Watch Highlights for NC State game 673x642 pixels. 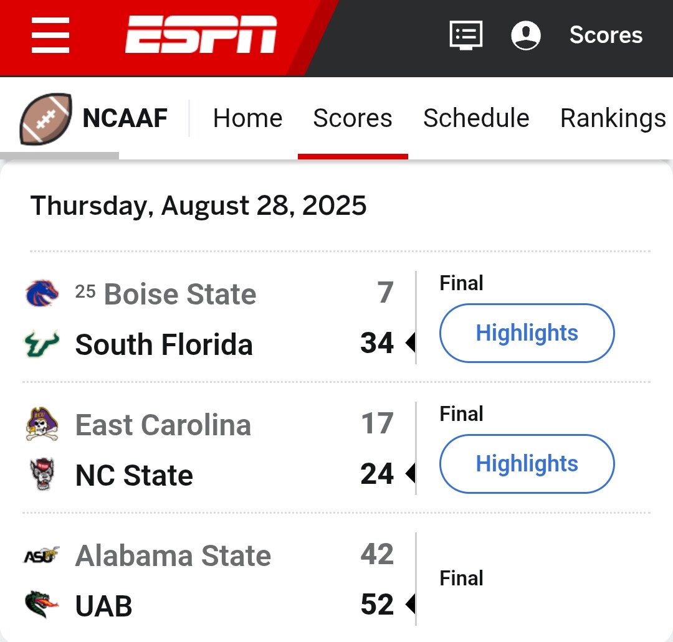click(x=527, y=464)
